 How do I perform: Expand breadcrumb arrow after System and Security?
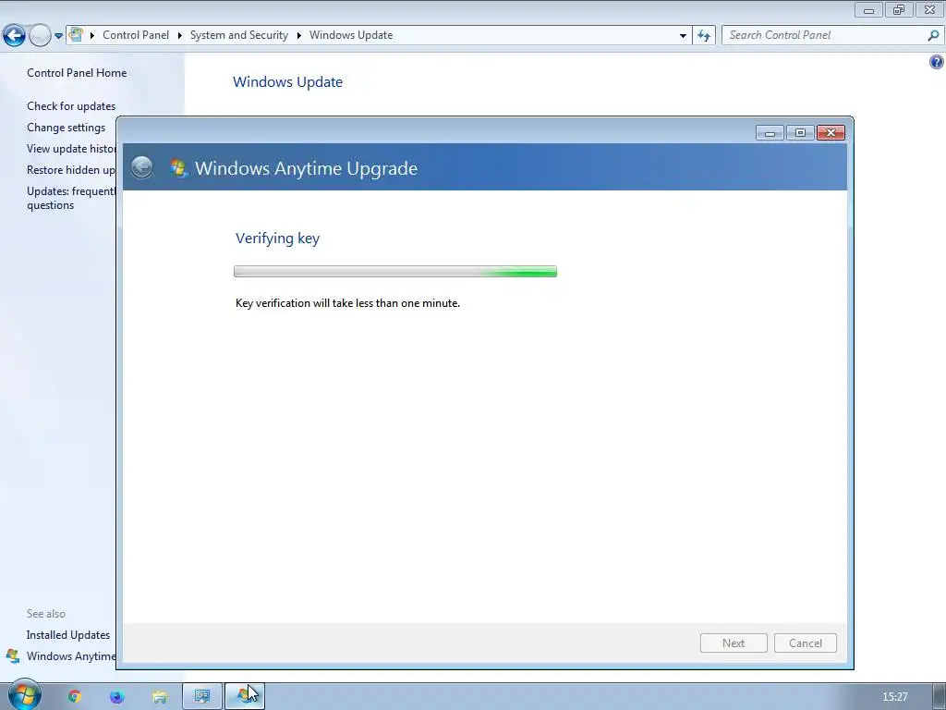[298, 36]
